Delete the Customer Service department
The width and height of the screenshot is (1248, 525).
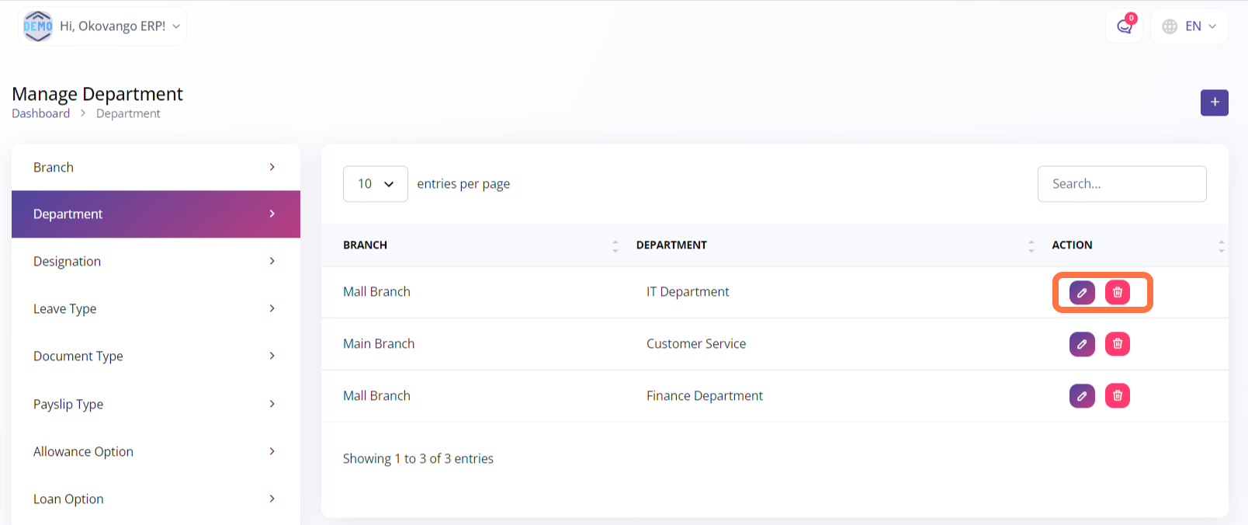[x=1118, y=344]
